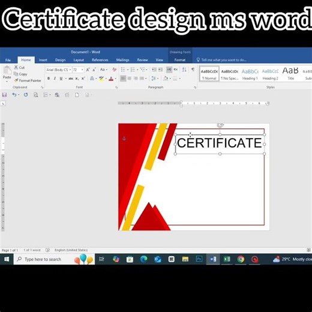The height and width of the screenshot is (312, 312).
Task: Open Microsoft Edge from the taskbar
Action: click(143, 259)
